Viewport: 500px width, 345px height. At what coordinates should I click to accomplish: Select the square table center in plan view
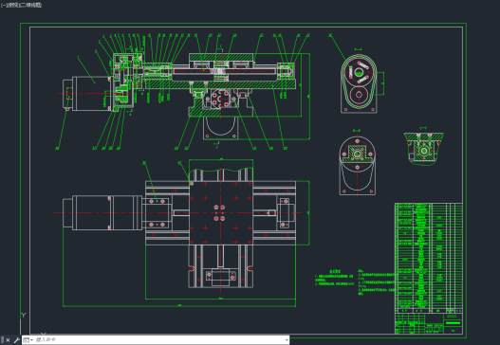pos(221,213)
